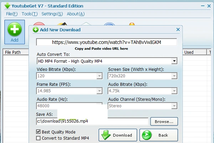The height and width of the screenshot is (143, 214).
Task: Open the Audio Bitrate dropdown
Action: [174, 91]
